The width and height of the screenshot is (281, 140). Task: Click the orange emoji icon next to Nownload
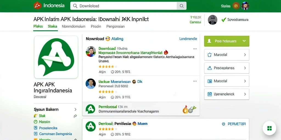(x=108, y=39)
